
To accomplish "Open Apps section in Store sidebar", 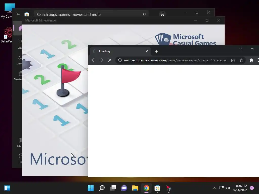I will point(20,44).
